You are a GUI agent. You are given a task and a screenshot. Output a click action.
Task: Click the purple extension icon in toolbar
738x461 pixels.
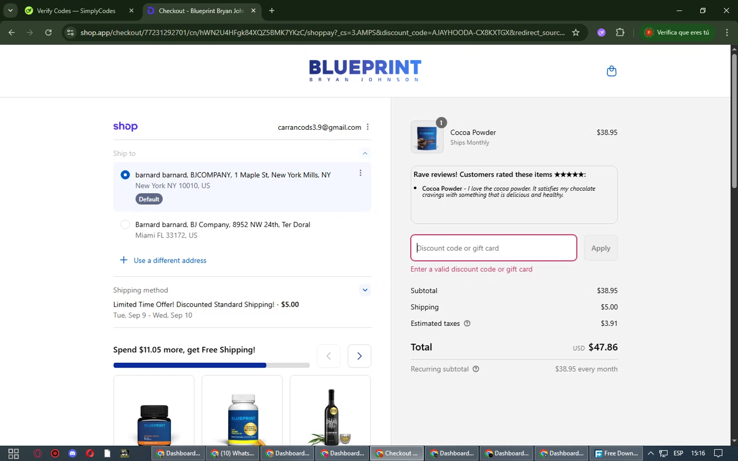coord(601,32)
